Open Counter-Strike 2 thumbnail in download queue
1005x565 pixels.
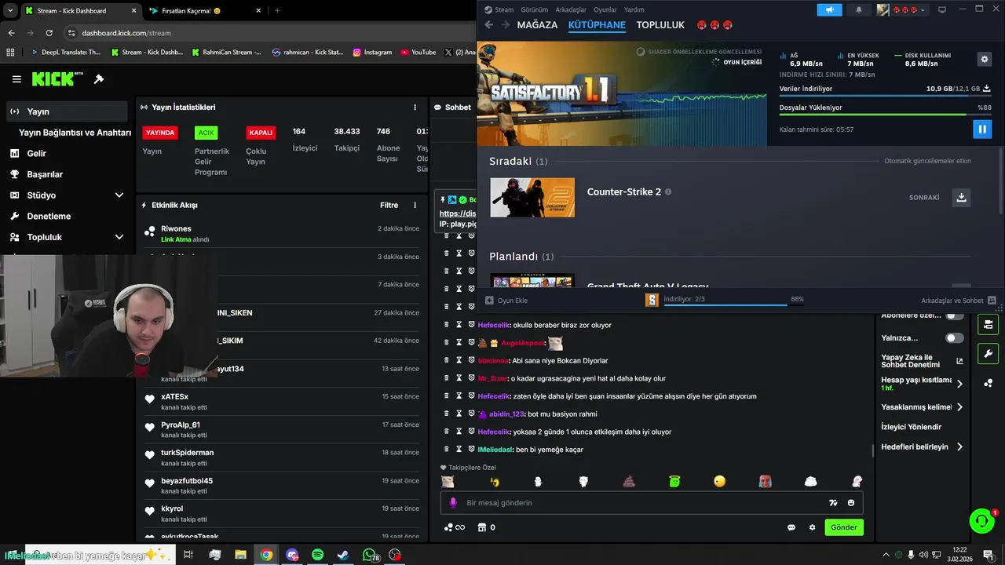(532, 198)
